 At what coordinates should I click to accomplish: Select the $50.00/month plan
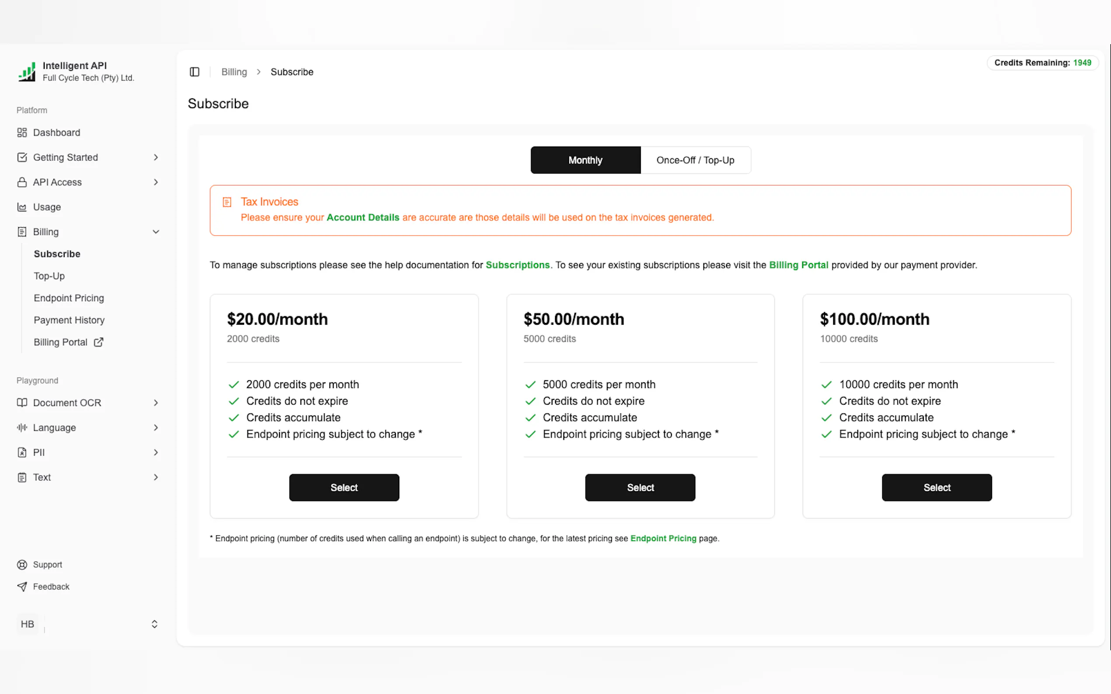pyautogui.click(x=640, y=487)
